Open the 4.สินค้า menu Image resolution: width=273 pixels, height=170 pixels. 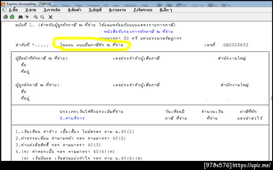coord(75,10)
